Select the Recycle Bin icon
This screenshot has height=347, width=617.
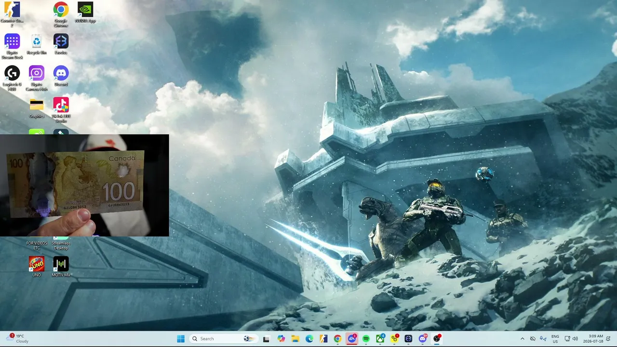[37, 44]
